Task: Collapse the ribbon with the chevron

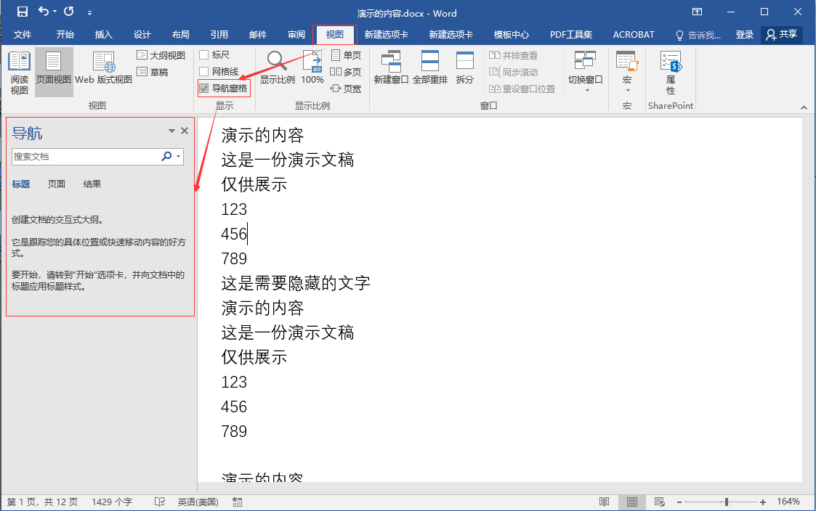Action: coord(804,107)
